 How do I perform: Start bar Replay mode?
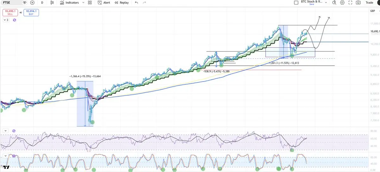(x=122, y=3)
